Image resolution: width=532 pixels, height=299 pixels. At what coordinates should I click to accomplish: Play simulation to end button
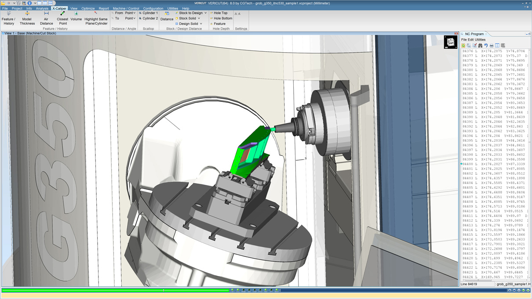point(528,290)
